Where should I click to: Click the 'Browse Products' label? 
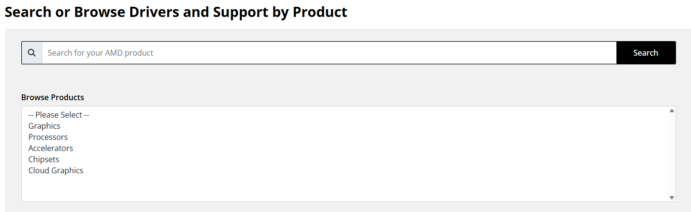point(53,97)
